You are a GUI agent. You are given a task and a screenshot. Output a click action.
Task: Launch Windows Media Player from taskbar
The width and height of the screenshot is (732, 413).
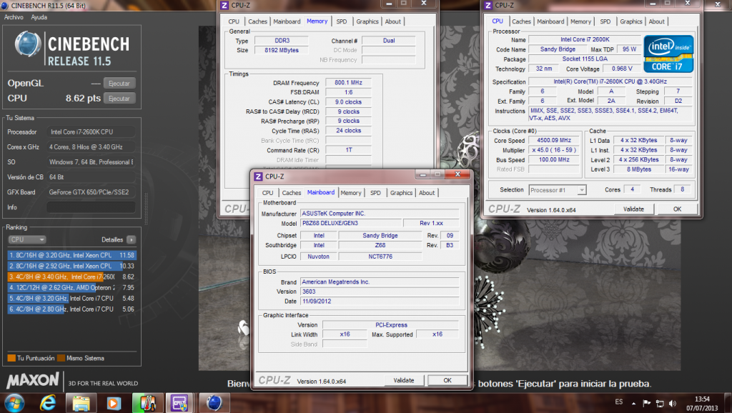pyautogui.click(x=114, y=403)
